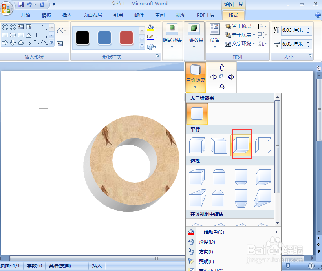Open the 照明 submenu
The width and height of the screenshot is (322, 271).
pos(234,261)
